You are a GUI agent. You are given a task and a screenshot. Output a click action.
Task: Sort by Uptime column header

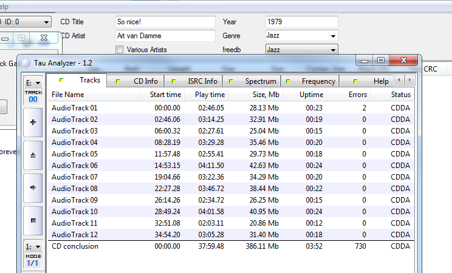point(305,95)
